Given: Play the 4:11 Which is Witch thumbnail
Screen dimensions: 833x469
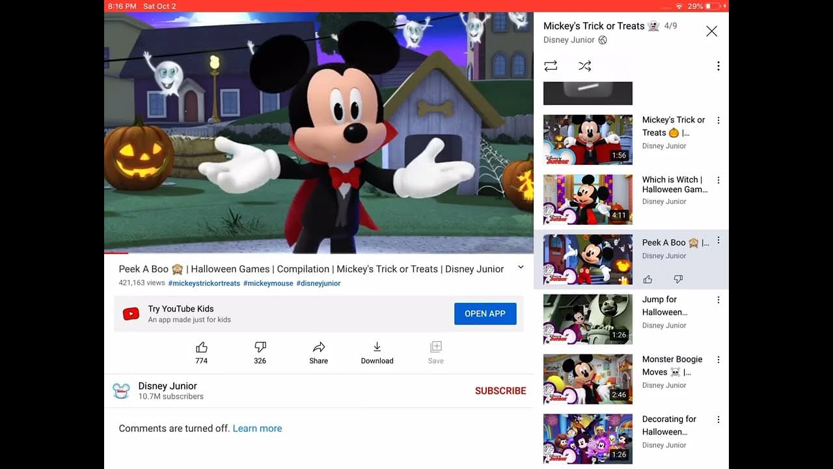Looking at the screenshot, I should [588, 199].
